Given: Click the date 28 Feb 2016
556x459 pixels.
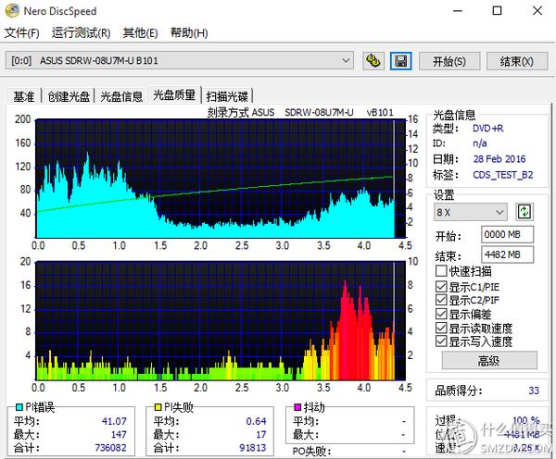Looking at the screenshot, I should (x=499, y=159).
